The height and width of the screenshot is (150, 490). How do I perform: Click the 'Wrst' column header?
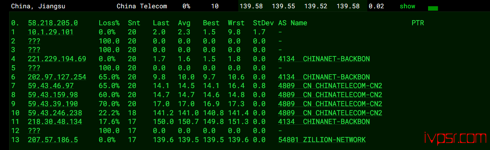point(236,23)
